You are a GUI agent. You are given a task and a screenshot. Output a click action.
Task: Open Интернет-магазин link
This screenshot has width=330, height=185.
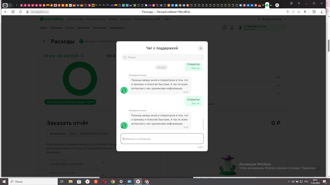pyautogui.click(x=96, y=19)
